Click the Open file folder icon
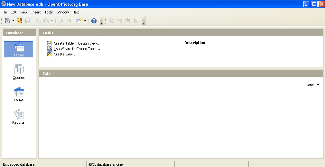This screenshot has height=167, width=325. [20, 21]
